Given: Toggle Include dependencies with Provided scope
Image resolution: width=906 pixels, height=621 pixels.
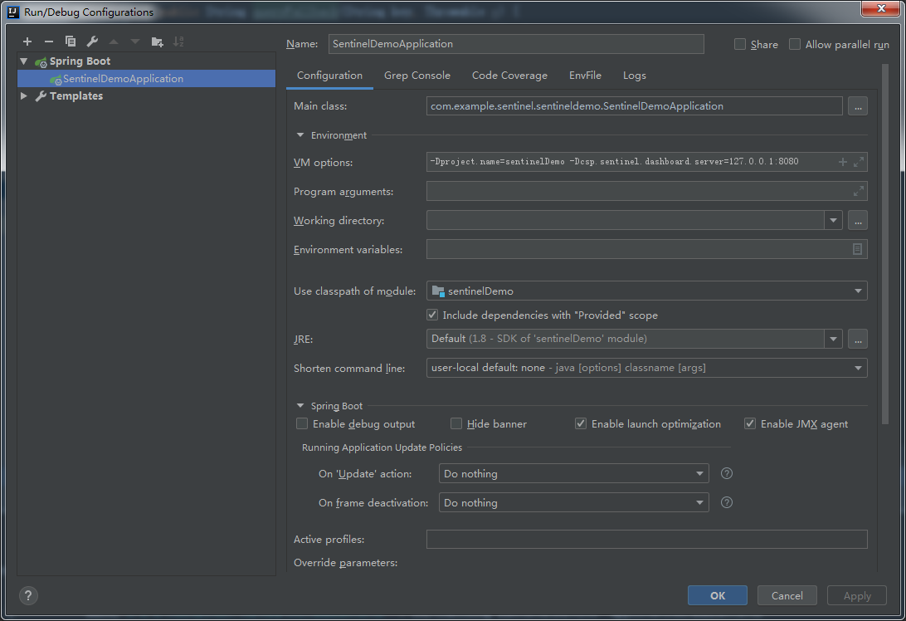Looking at the screenshot, I should pyautogui.click(x=432, y=315).
